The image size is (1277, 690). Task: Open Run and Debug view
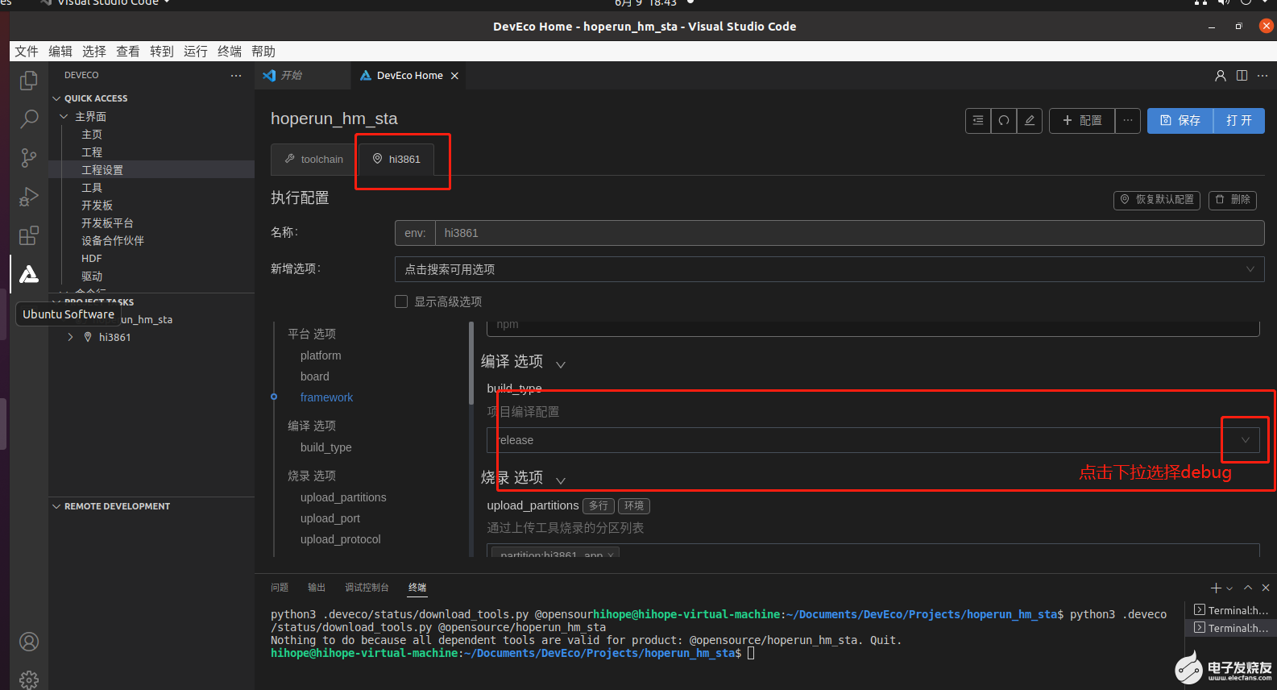tap(29, 197)
